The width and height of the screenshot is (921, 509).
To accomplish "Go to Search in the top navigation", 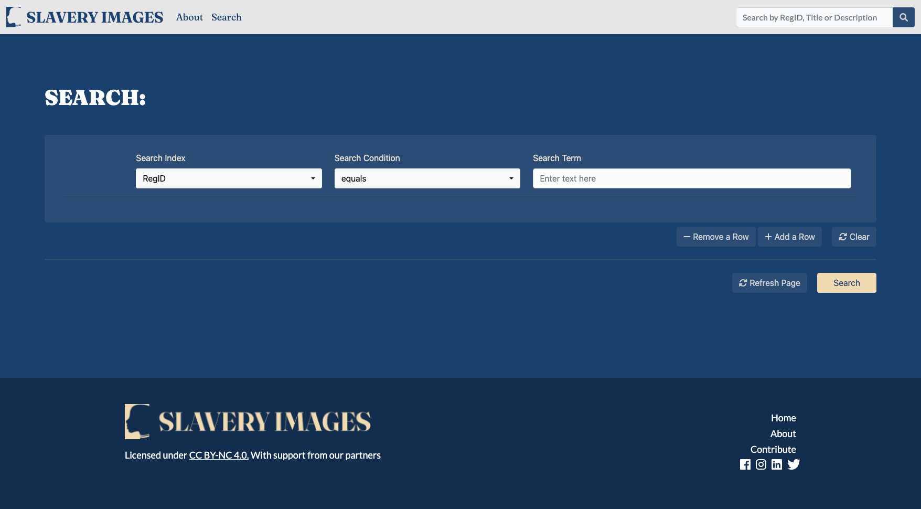I will [x=227, y=17].
